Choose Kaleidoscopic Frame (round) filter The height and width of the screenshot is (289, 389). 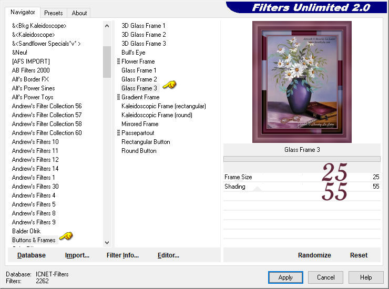pos(157,115)
